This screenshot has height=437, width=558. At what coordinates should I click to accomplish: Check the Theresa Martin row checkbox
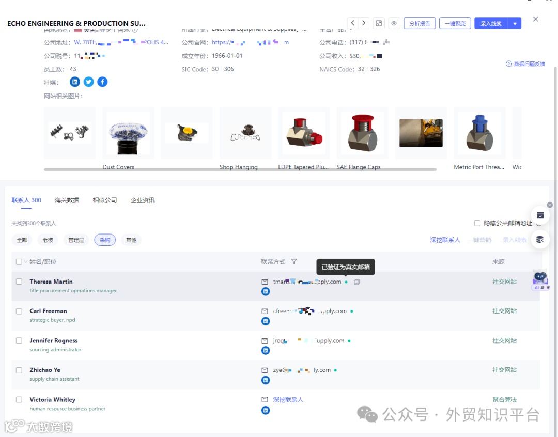click(19, 282)
